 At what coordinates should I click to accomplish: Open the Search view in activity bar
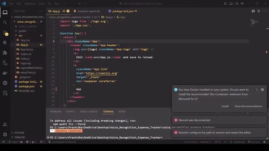(x=5, y=22)
